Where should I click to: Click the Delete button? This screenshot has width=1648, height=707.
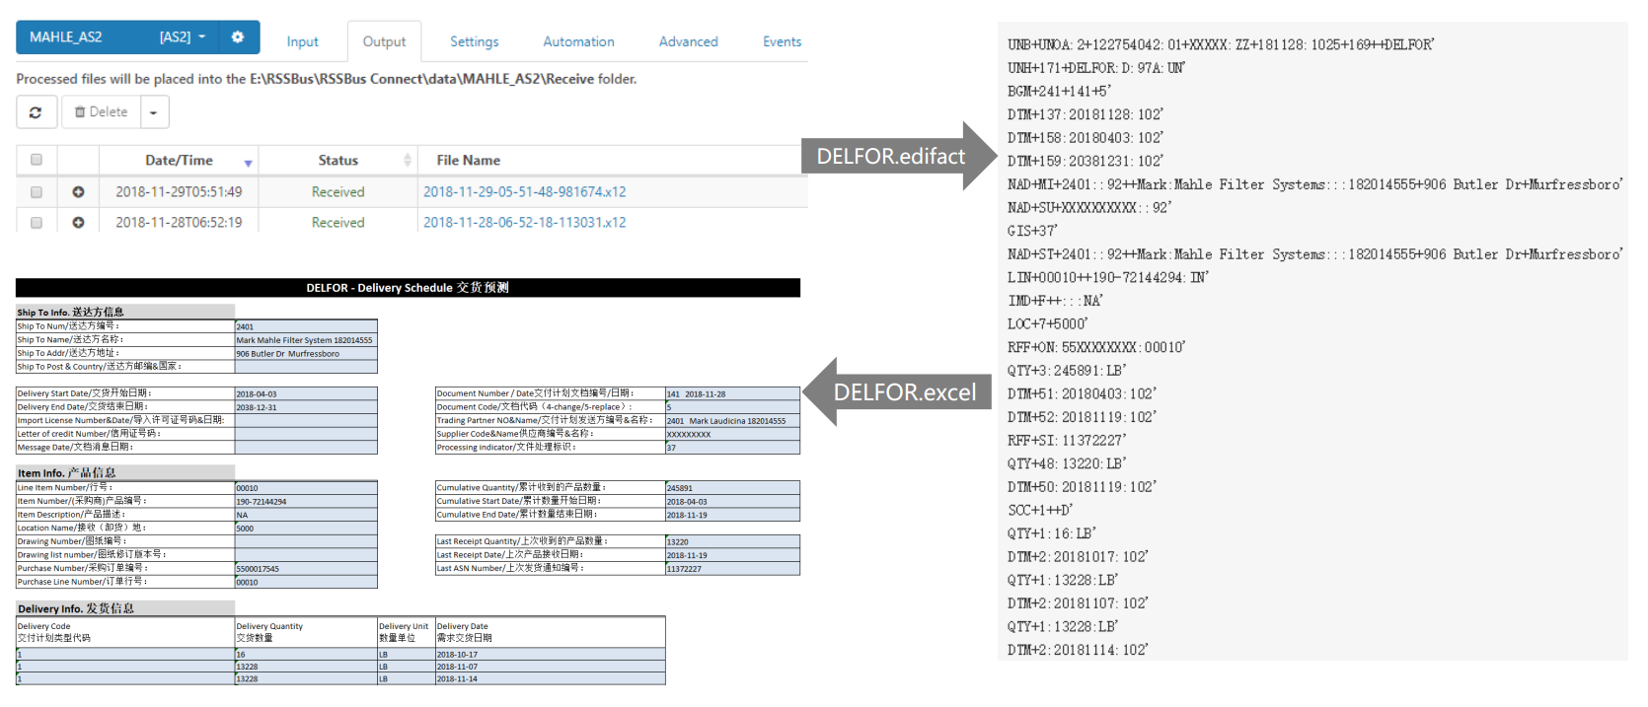pyautogui.click(x=102, y=112)
